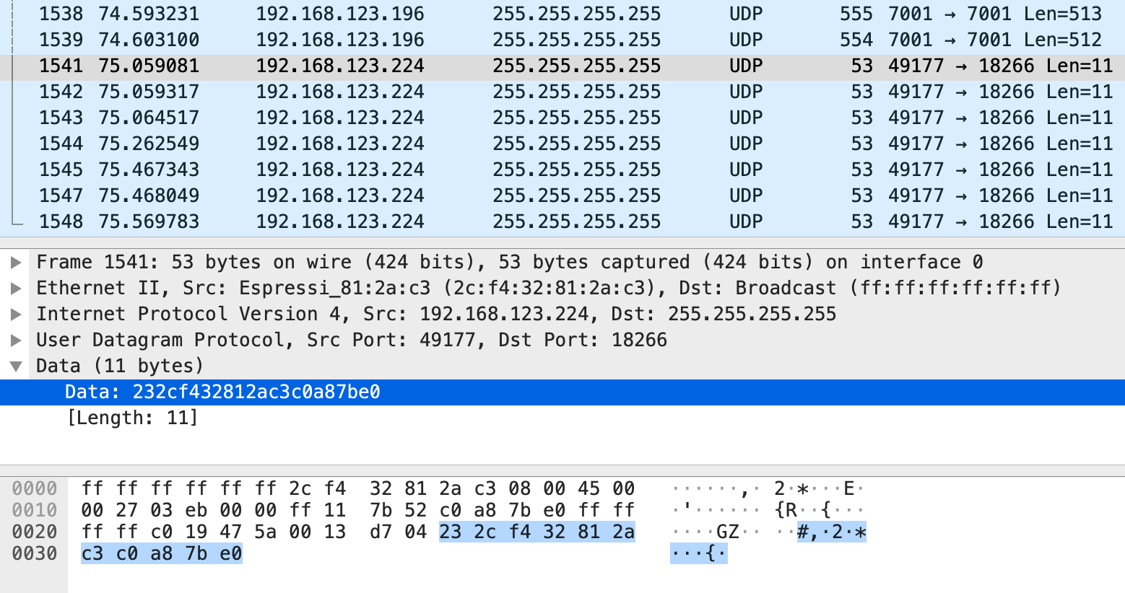The height and width of the screenshot is (593, 1125).
Task: Expand the User Datagram Protocol section
Action: [16, 341]
